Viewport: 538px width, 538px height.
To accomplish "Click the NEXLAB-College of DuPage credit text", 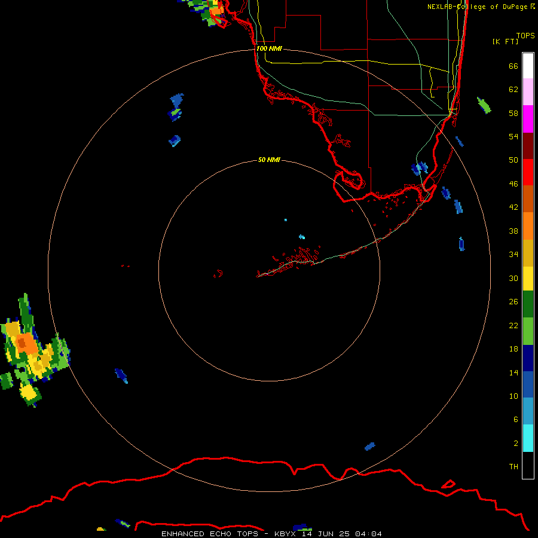I will (481, 7).
